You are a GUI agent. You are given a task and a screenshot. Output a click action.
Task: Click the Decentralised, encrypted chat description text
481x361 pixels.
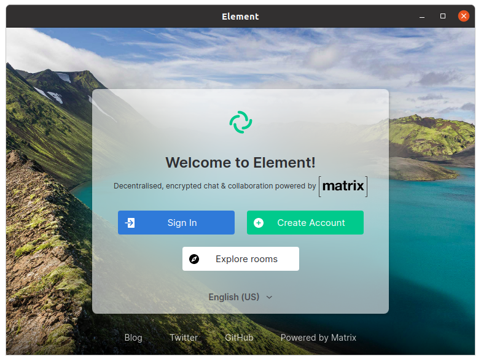(215, 186)
